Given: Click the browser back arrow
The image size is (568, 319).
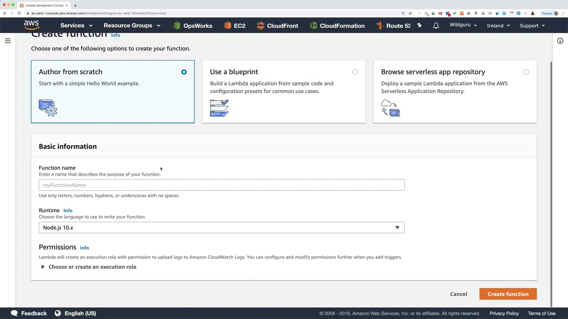Looking at the screenshot, I should 5,13.
